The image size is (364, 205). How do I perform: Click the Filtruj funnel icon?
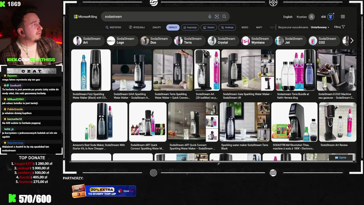point(343,27)
